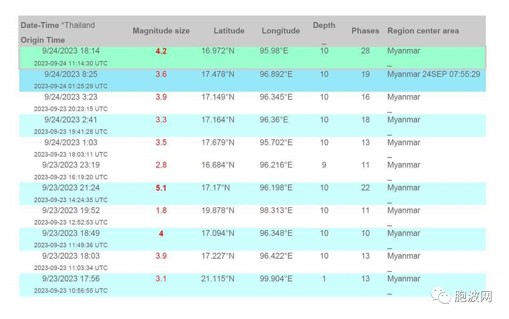The width and height of the screenshot is (509, 319).
Task: Click longitude 96.36°E cell
Action: tap(274, 120)
